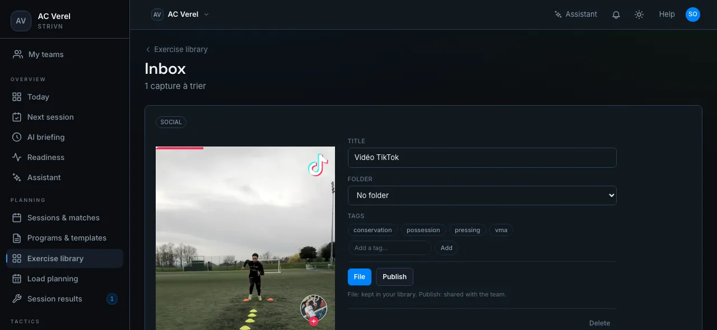Screen dimensions: 717x330
Task: Expand the AC Verel team switcher chevron
Action: pyautogui.click(x=206, y=15)
